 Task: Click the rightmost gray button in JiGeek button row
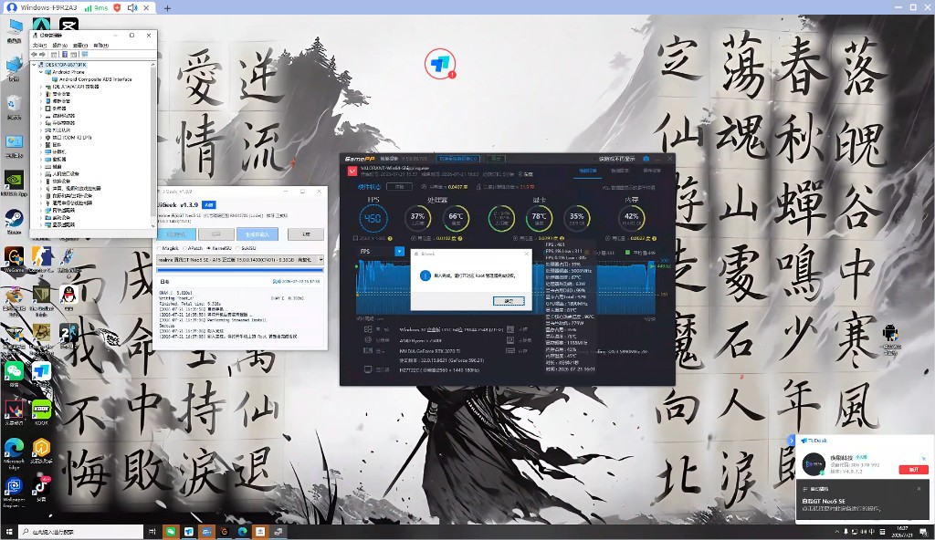(x=305, y=234)
